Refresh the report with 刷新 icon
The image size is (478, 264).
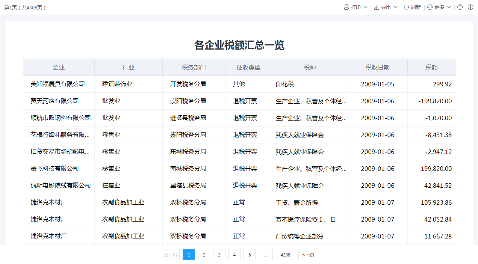pyautogui.click(x=407, y=7)
